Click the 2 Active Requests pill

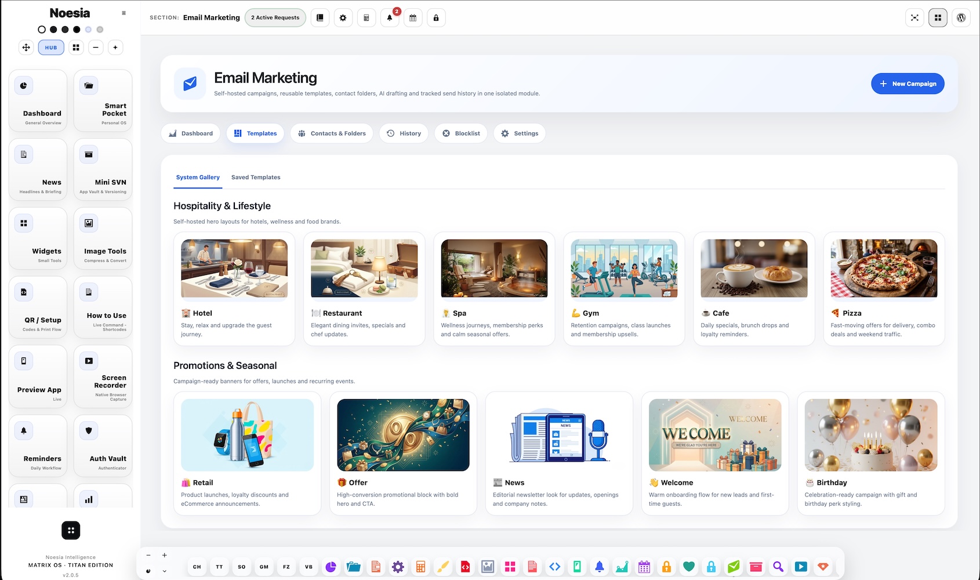tap(275, 18)
